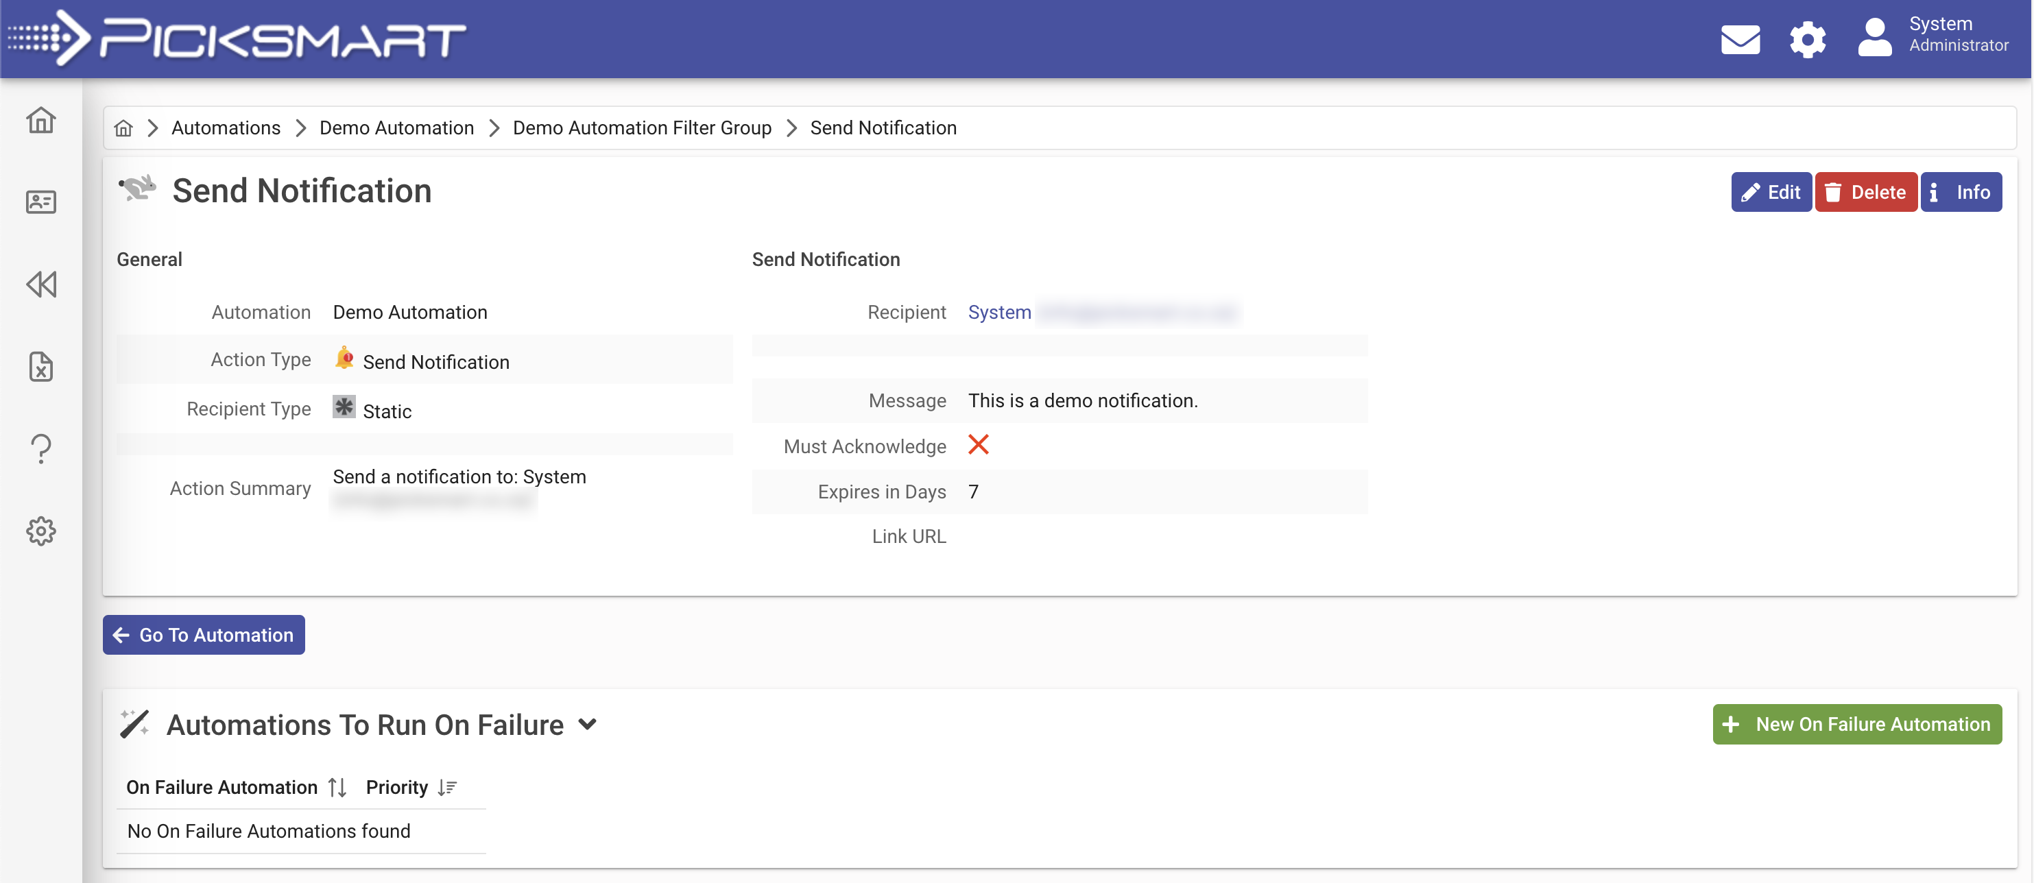Open the mail envelope in header
Screen dimensions: 2034x883
coord(1740,40)
